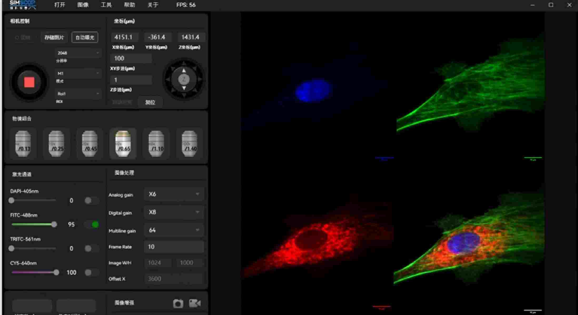The height and width of the screenshot is (315, 578).
Task: Open the Multiline gain dropdown
Action: coord(174,230)
